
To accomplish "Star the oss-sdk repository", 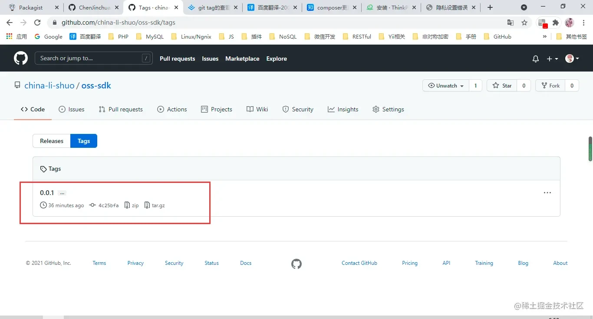I will tap(502, 85).
